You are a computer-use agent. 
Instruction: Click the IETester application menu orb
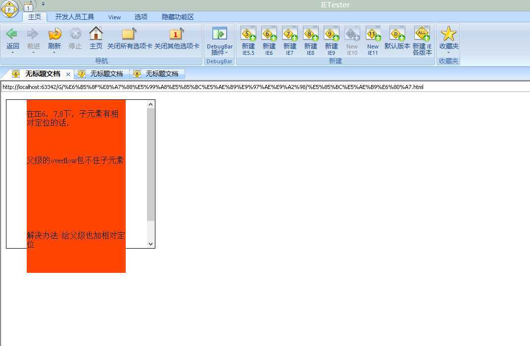click(x=9, y=9)
